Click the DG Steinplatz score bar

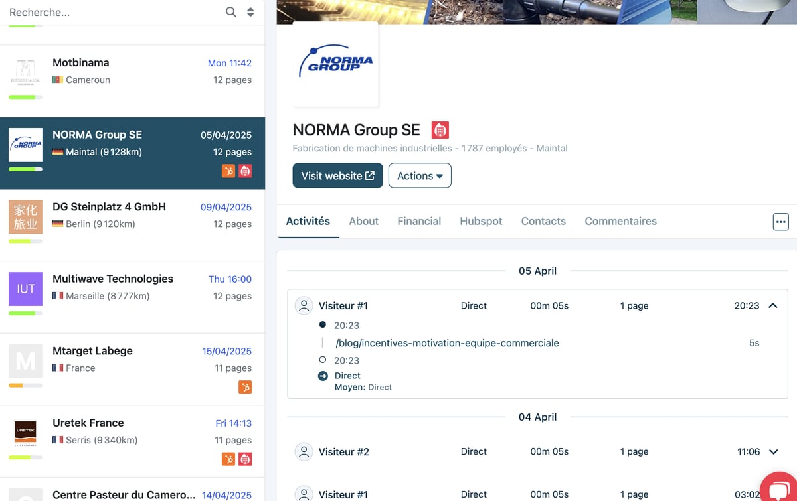[25, 241]
